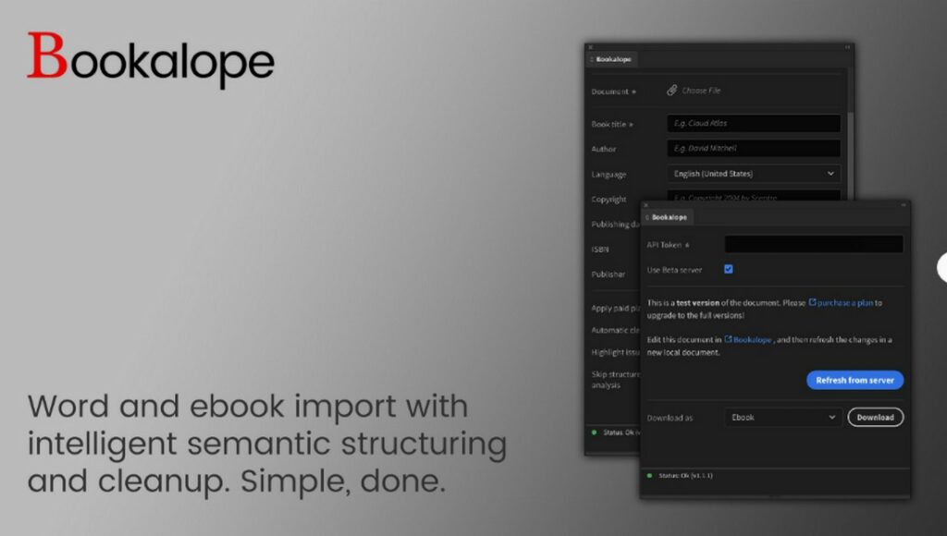The image size is (947, 536).
Task: Expand the chevron on the Language selector
Action: pyautogui.click(x=830, y=174)
